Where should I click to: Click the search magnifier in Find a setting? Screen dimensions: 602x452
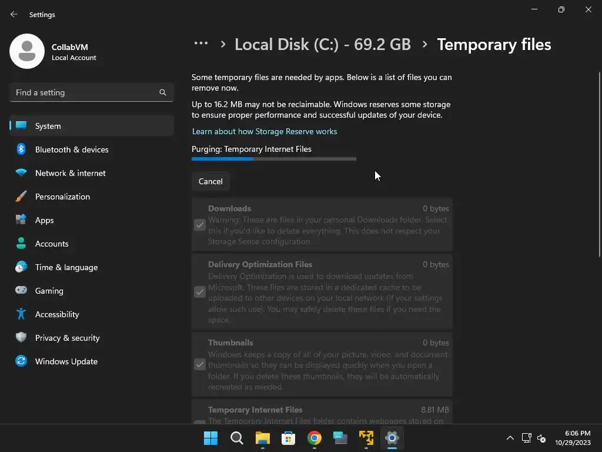tap(163, 92)
